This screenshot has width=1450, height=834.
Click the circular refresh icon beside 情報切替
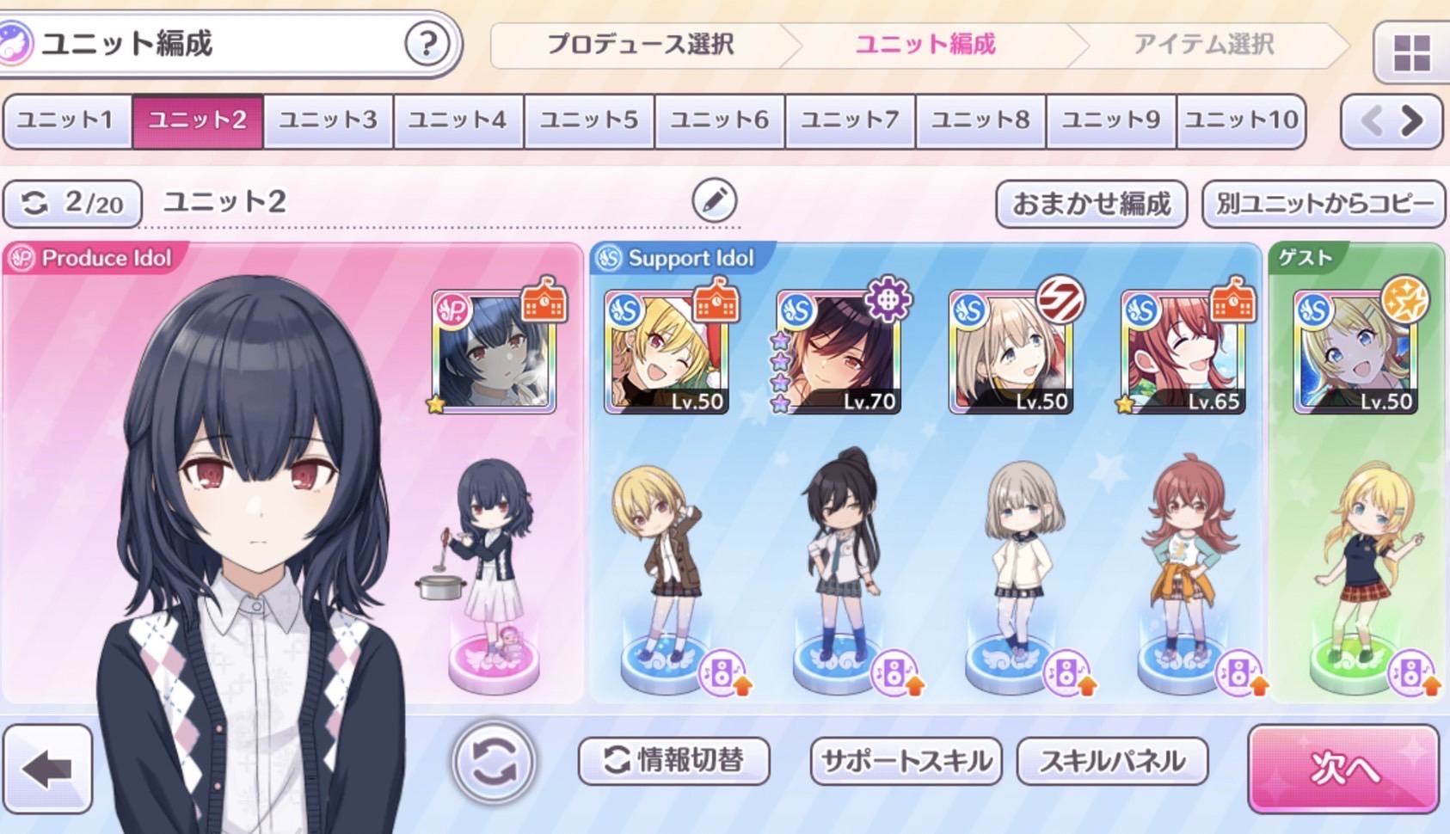[494, 762]
